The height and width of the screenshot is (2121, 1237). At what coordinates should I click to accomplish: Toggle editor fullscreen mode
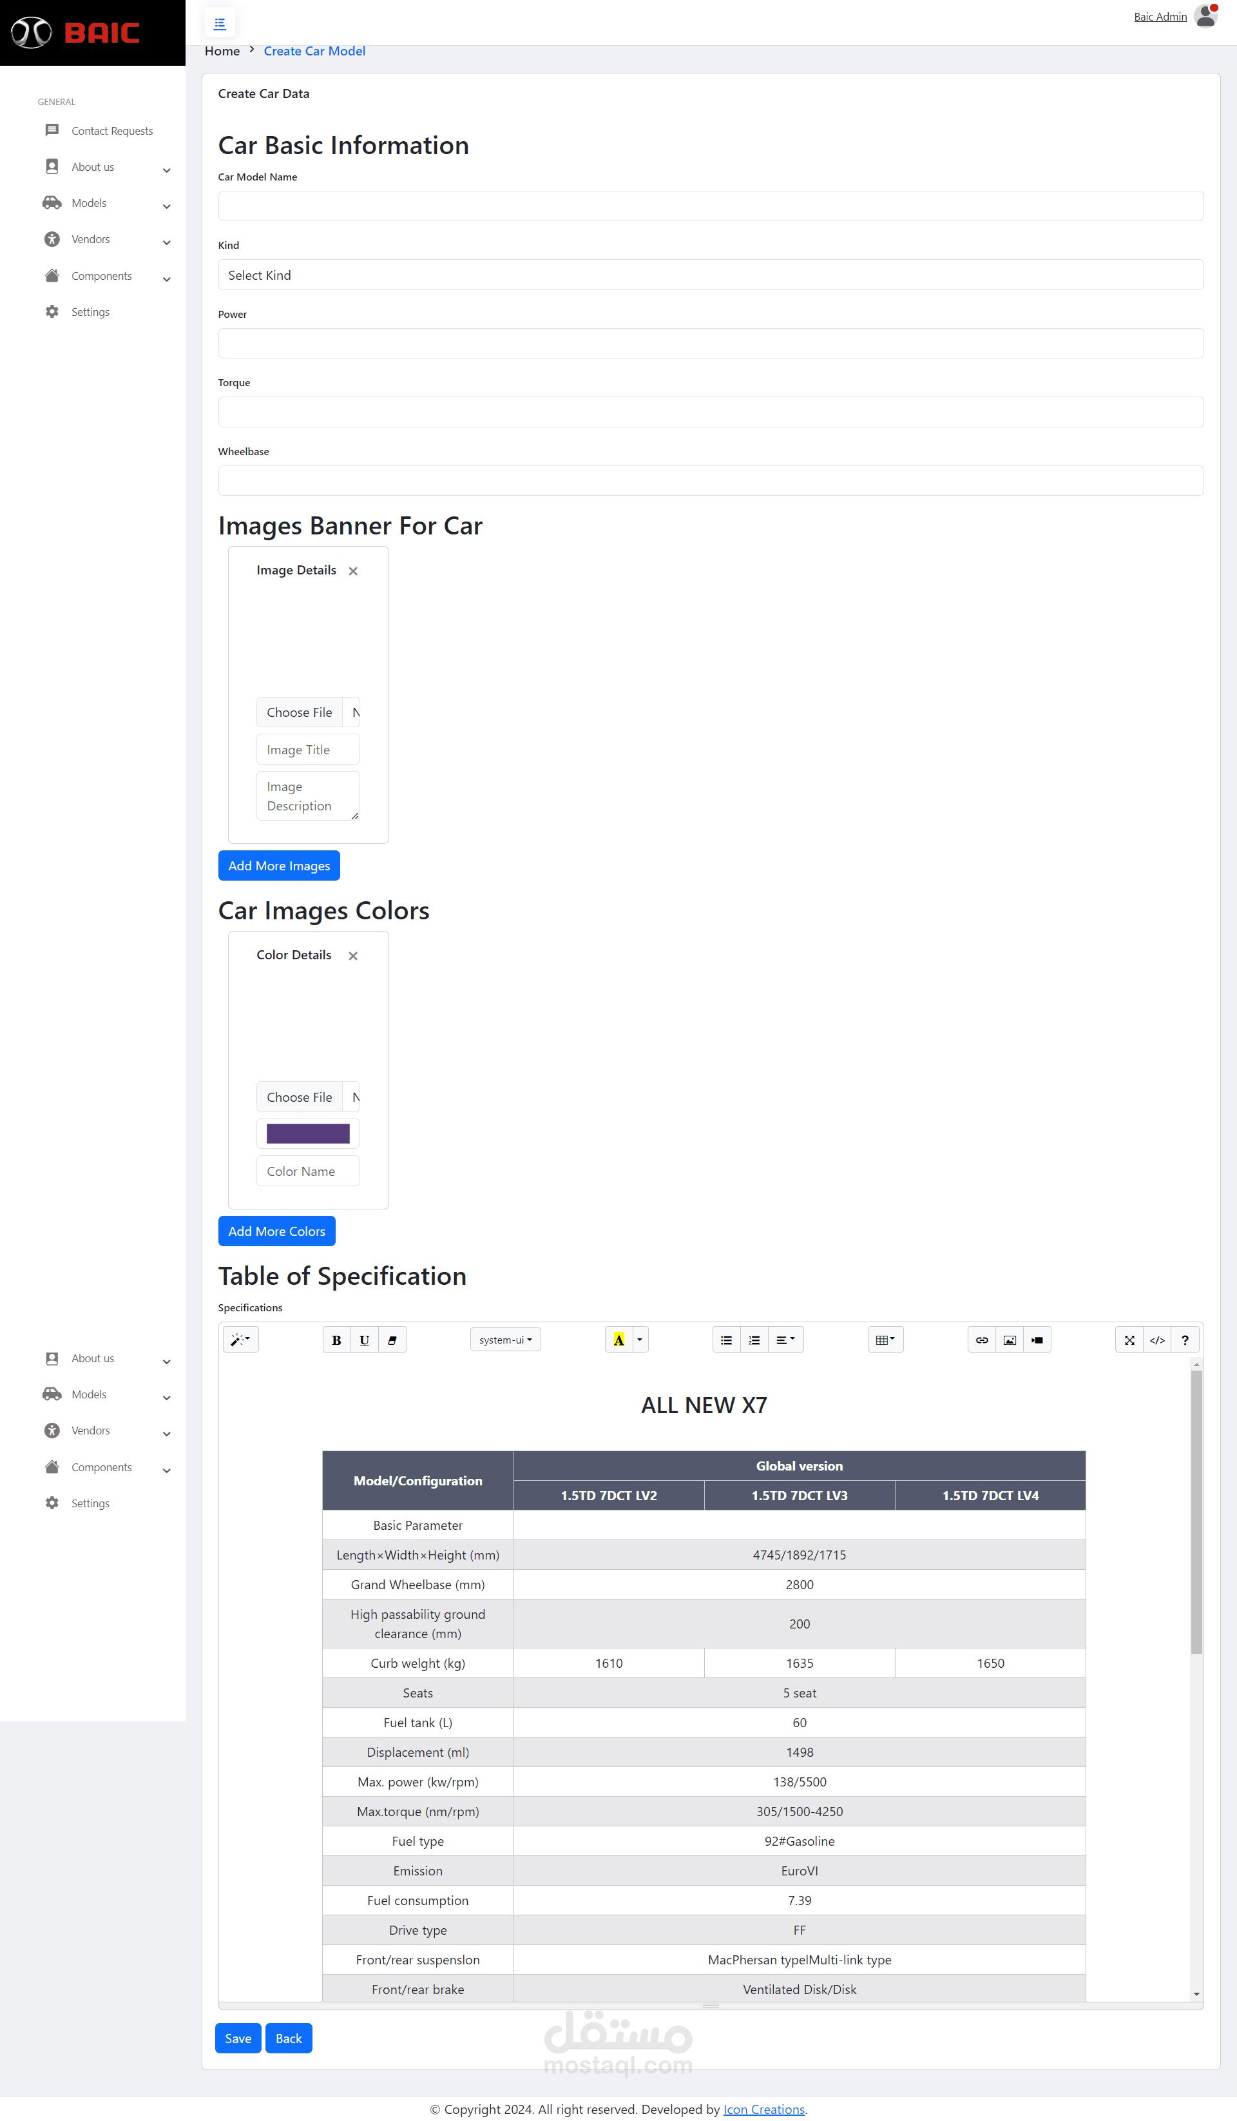click(x=1129, y=1340)
